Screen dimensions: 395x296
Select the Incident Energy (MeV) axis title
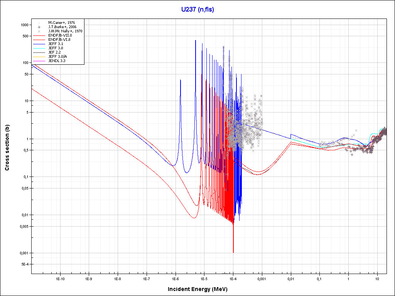click(200, 289)
